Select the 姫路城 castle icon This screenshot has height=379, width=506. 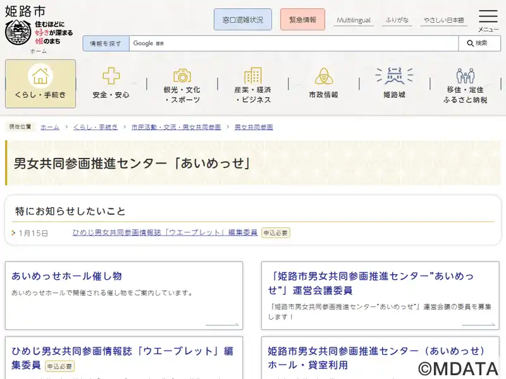[394, 76]
